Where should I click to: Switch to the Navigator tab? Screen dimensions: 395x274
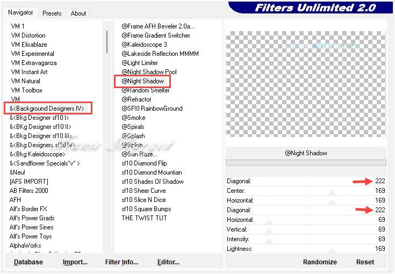click(x=20, y=12)
